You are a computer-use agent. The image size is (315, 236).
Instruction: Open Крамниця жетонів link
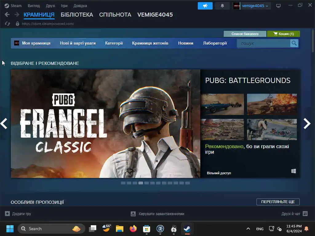(x=150, y=43)
